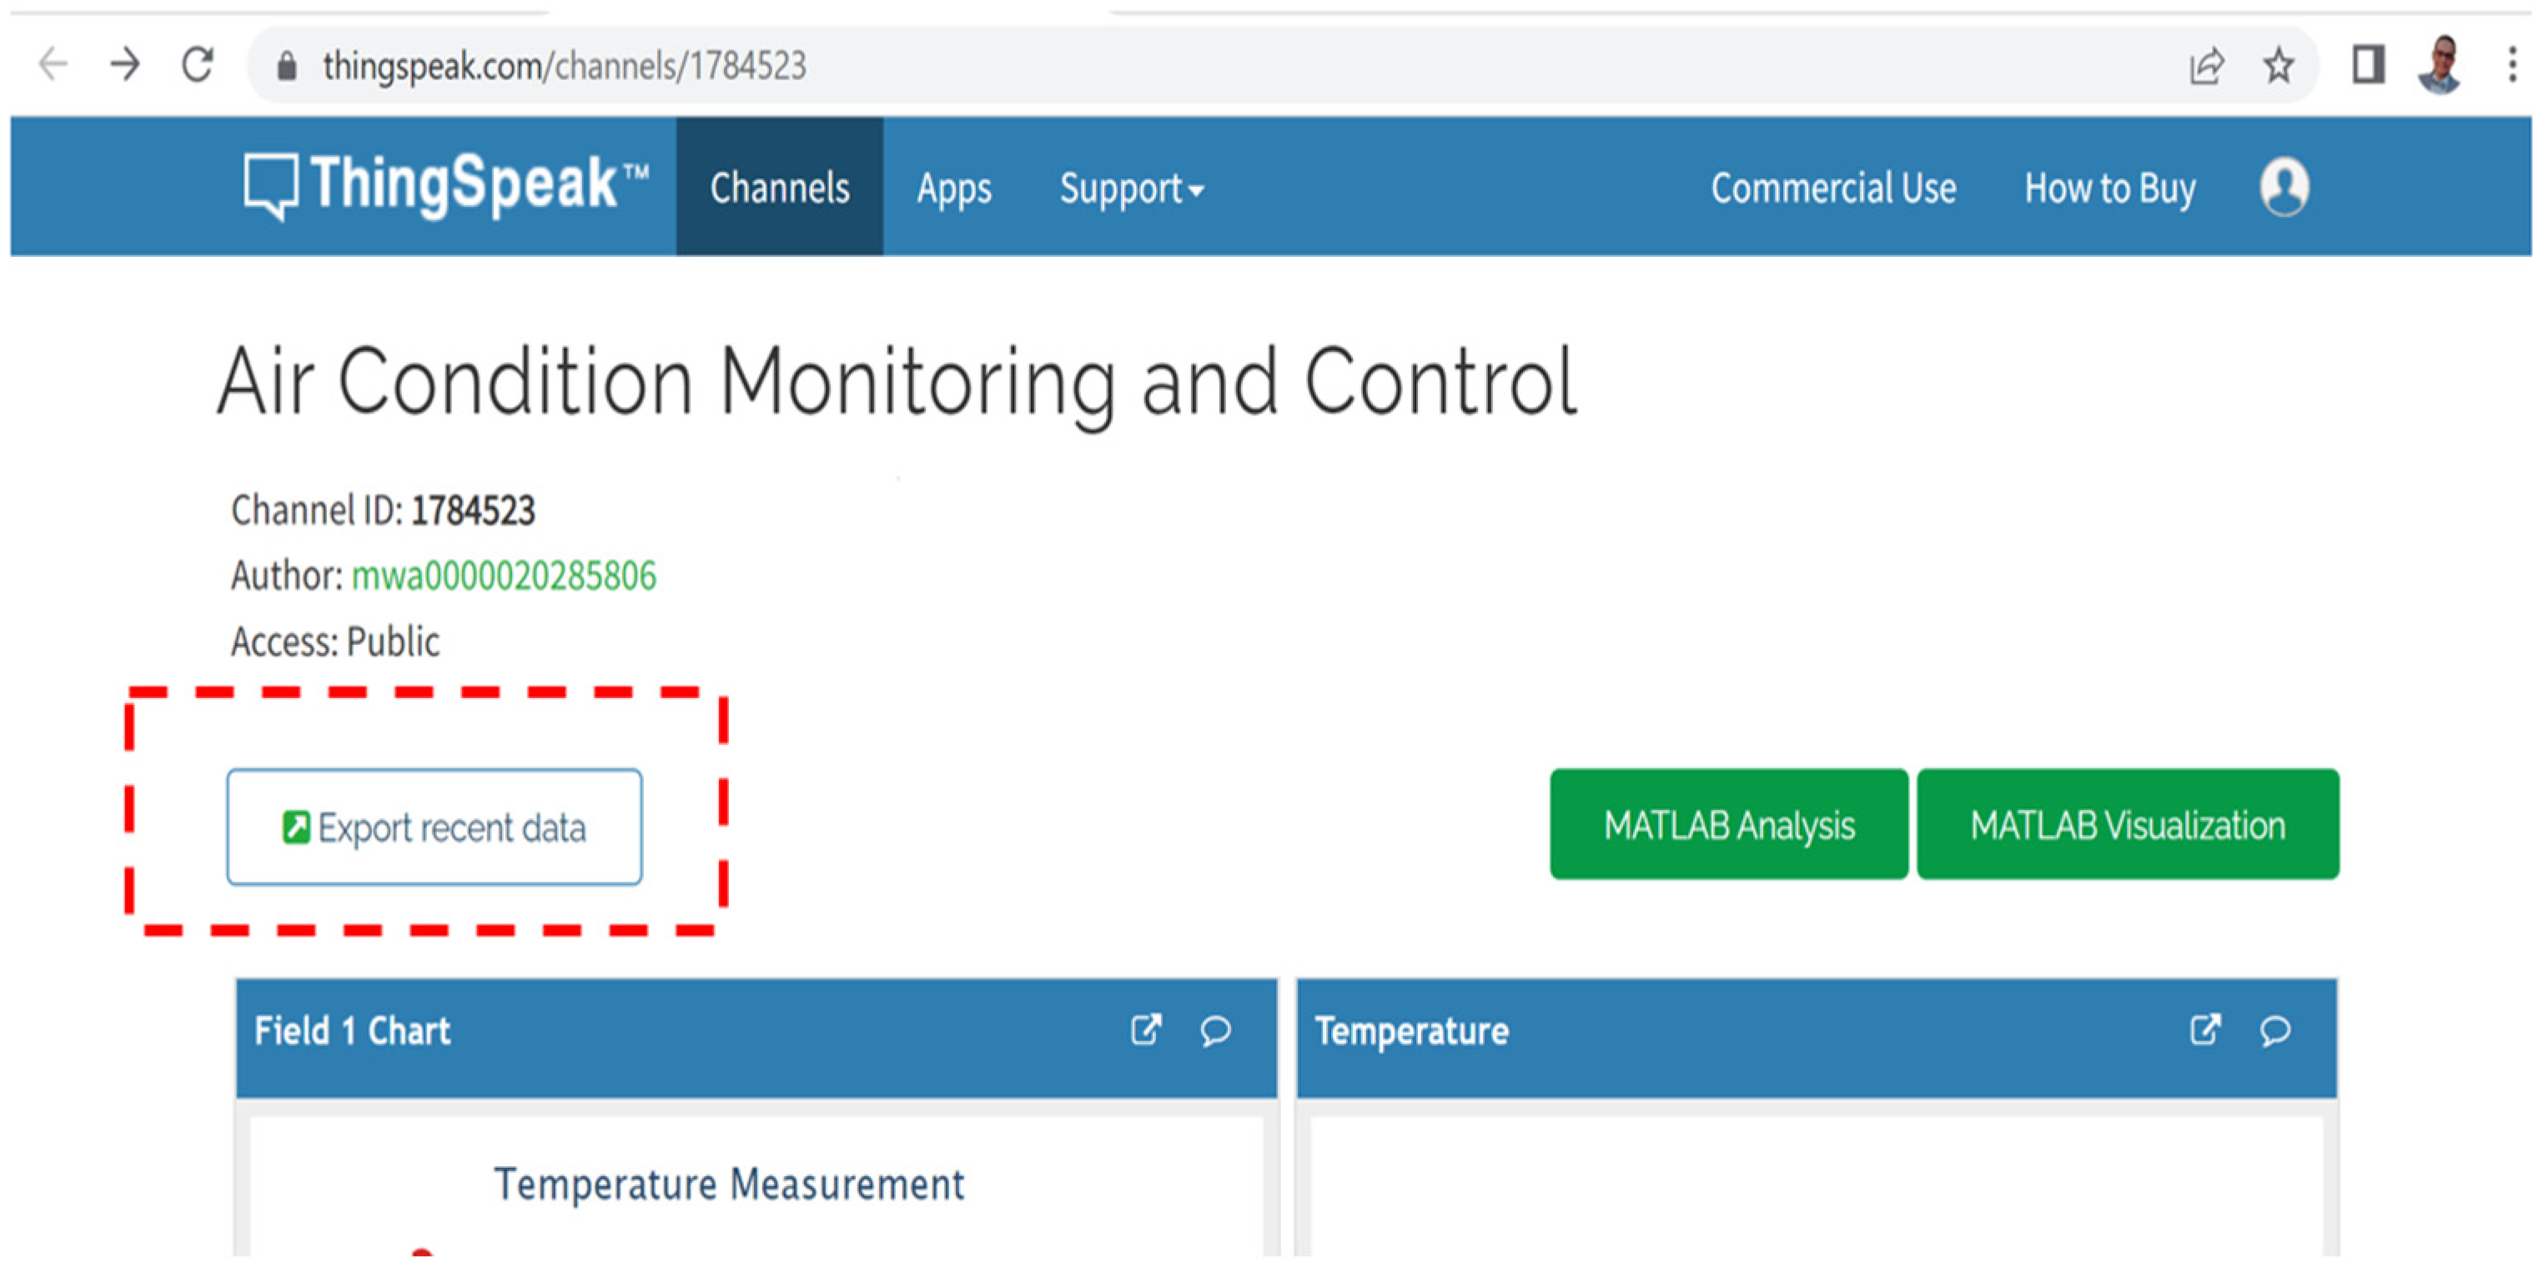Open the Chrome three-dot menu
The image size is (2538, 1272).
[2511, 65]
